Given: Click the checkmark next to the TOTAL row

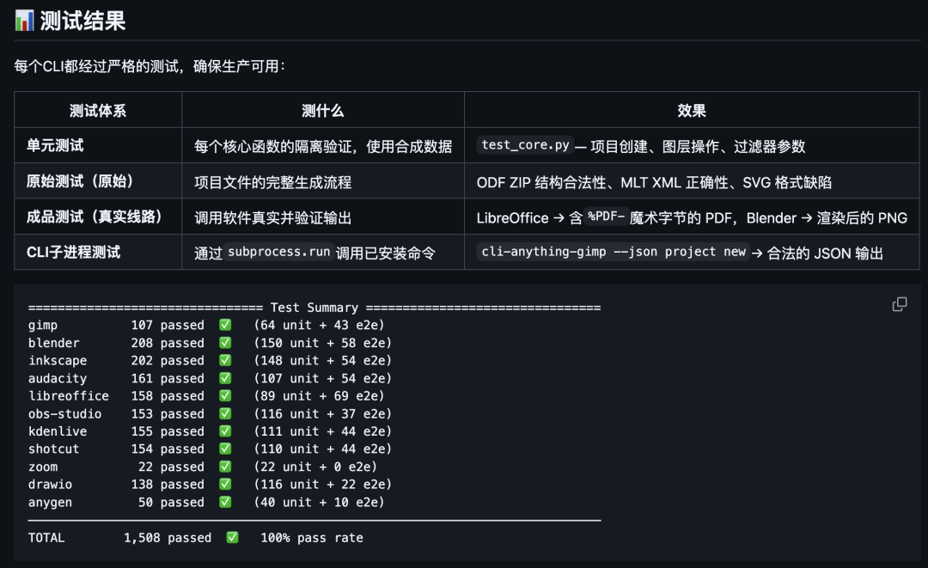Looking at the screenshot, I should pyautogui.click(x=232, y=538).
